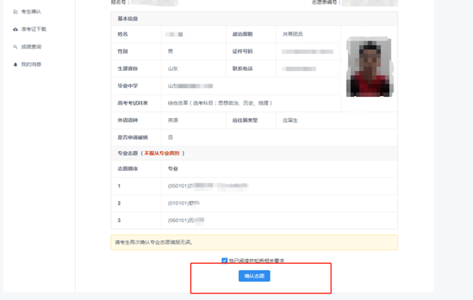Click the (050101) major entry in row 1
The width and height of the screenshot is (473, 300).
[x=208, y=186]
